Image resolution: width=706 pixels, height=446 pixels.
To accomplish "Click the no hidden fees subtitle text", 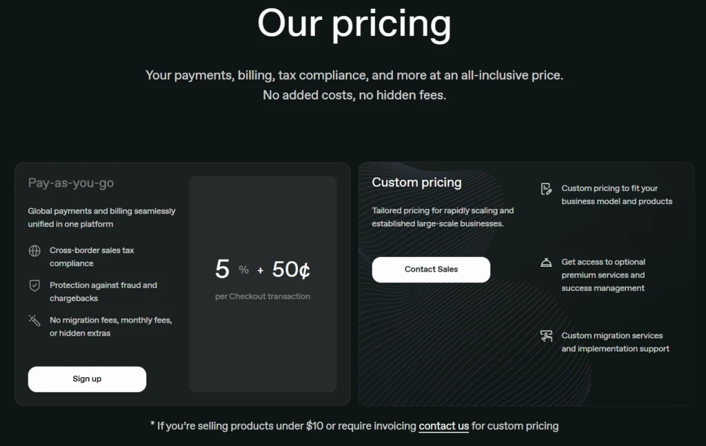I will point(354,95).
